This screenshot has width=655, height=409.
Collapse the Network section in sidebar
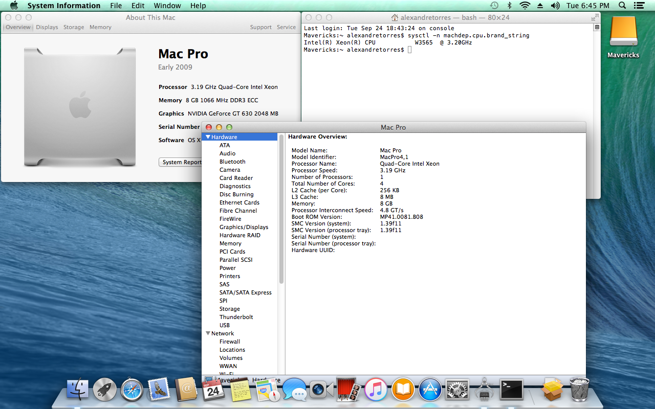[x=208, y=333]
